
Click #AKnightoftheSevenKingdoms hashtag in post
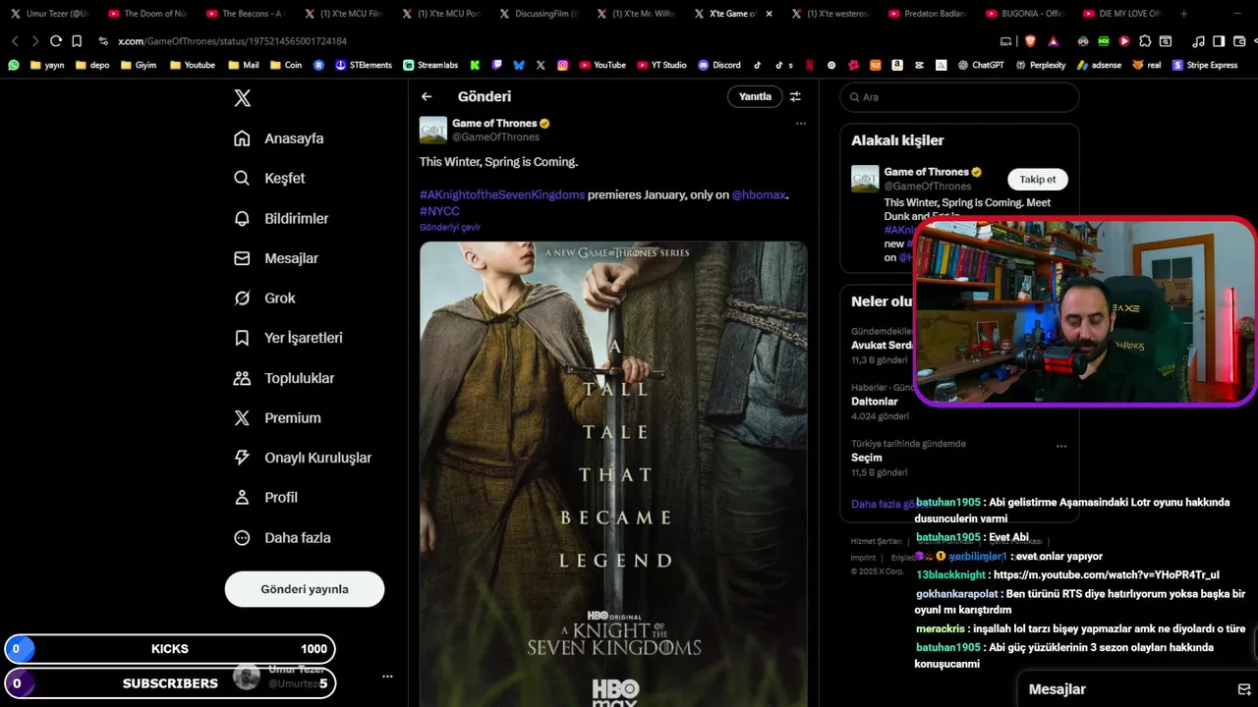coord(502,194)
